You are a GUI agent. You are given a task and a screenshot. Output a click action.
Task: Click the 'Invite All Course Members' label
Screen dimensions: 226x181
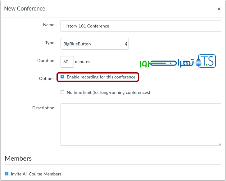point(36,174)
